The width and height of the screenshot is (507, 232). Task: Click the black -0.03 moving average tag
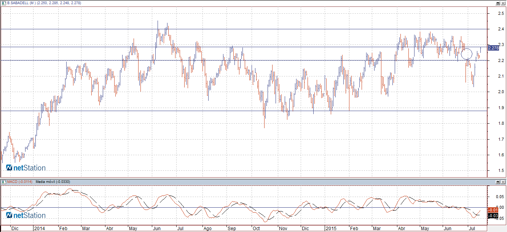(x=493, y=216)
